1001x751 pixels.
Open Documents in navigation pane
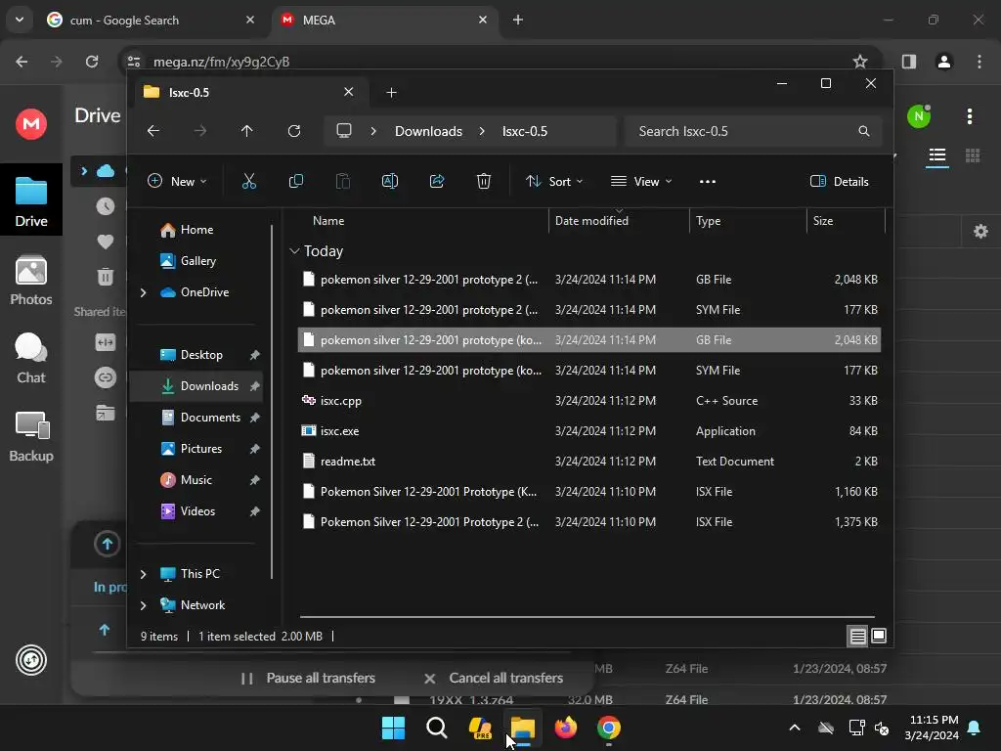tap(210, 417)
